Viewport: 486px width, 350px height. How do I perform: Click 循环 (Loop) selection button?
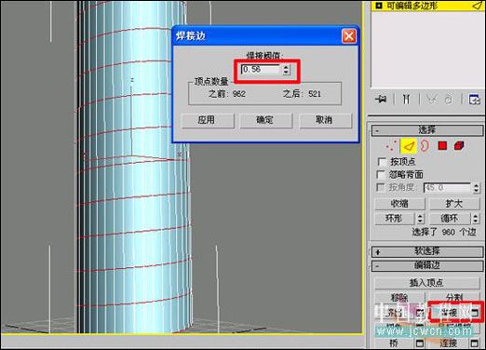click(450, 219)
